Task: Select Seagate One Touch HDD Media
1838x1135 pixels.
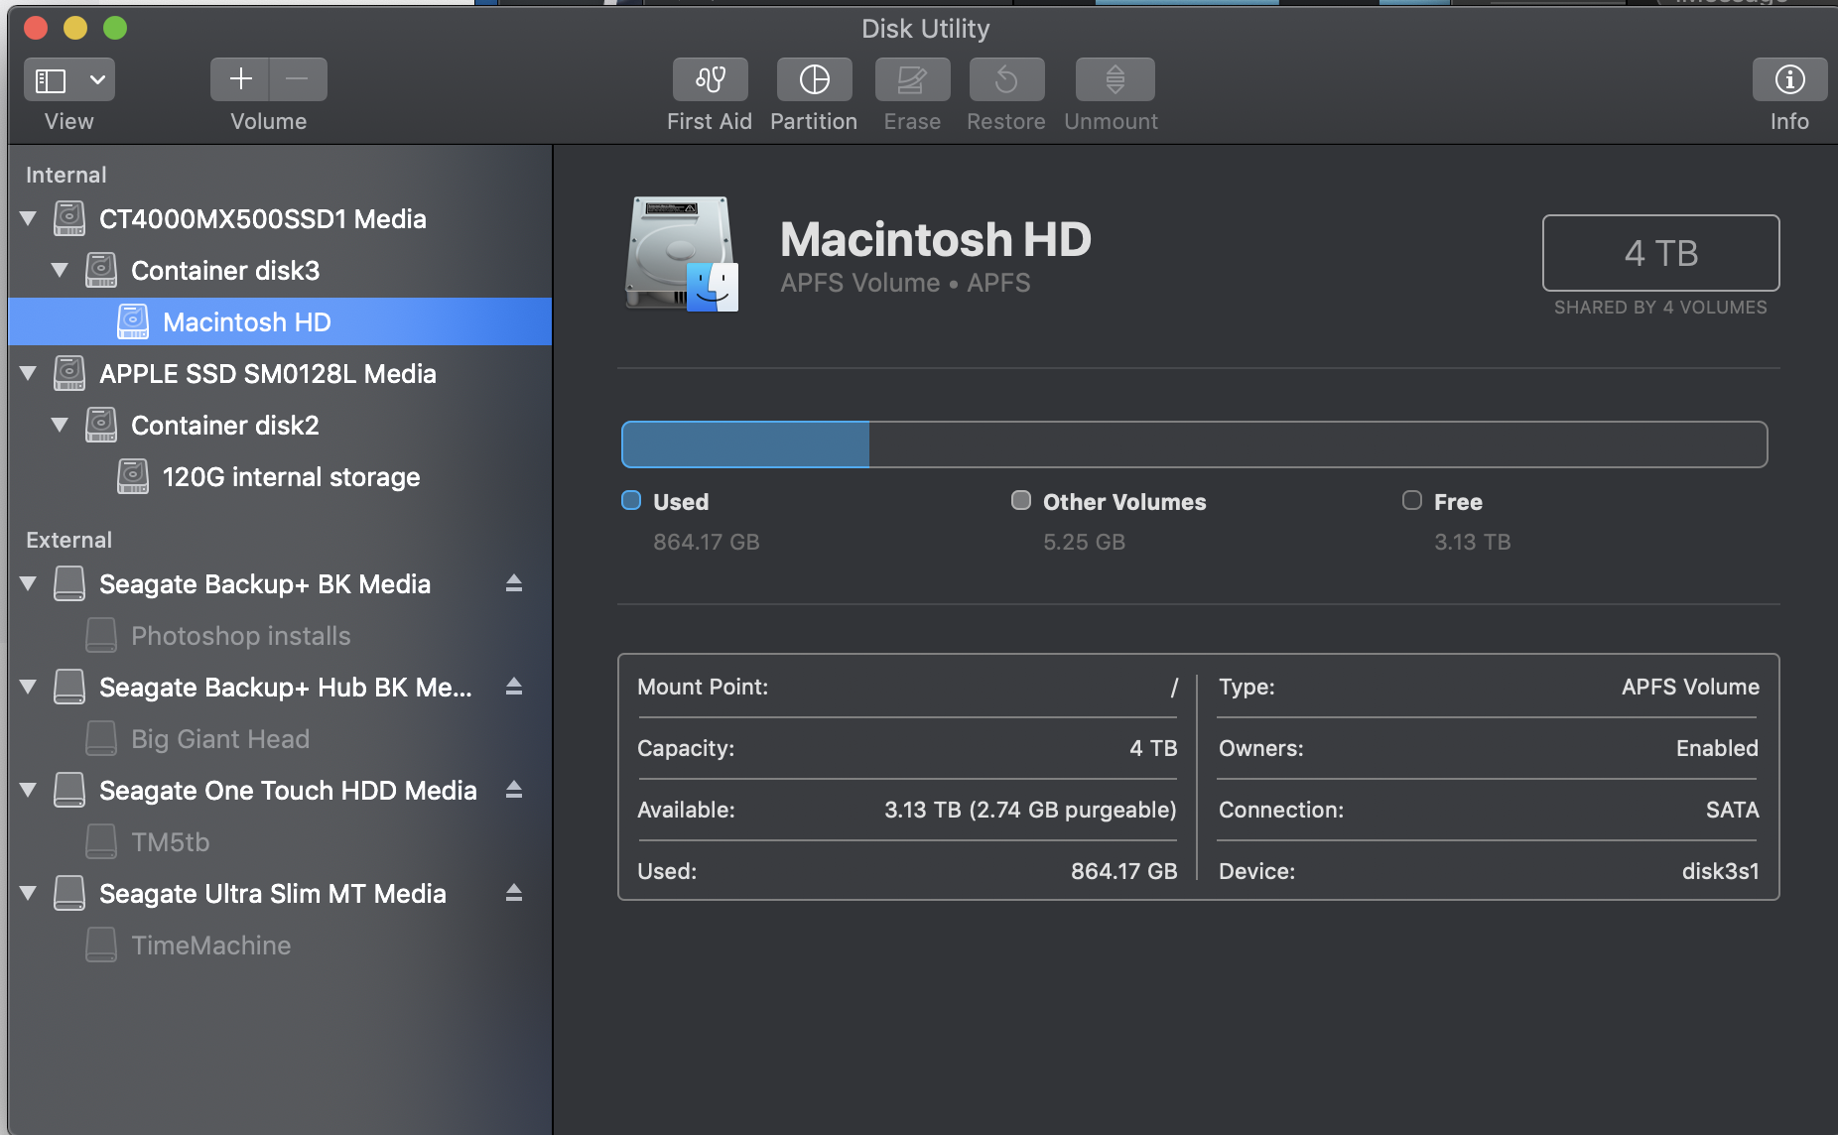Action: pos(280,790)
